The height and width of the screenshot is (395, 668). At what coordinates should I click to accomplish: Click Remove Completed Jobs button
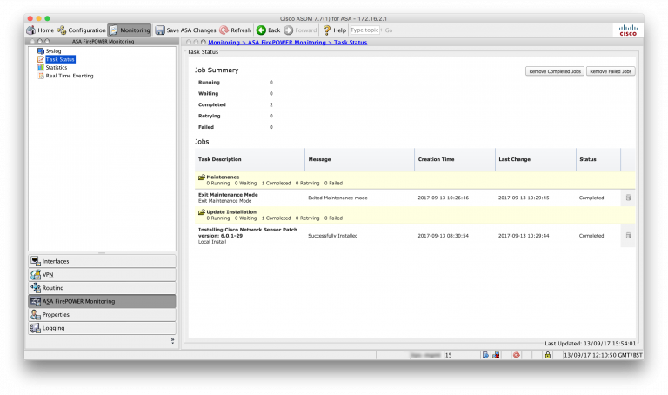tap(555, 71)
